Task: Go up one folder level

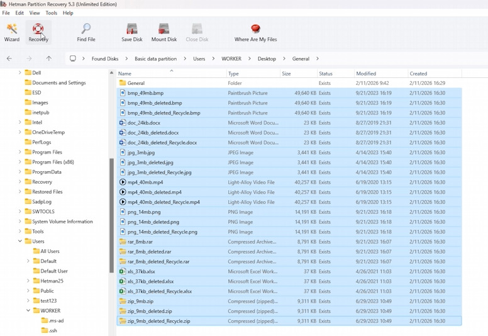Action: pos(49,59)
